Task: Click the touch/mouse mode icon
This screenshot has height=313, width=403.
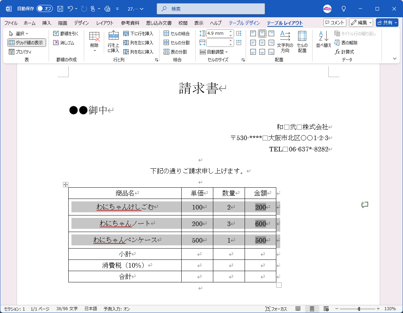Action: point(93,9)
